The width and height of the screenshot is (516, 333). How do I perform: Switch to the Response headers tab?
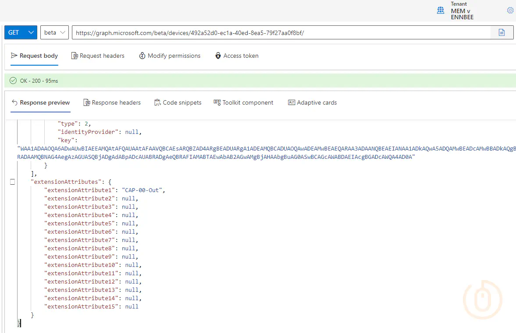(x=112, y=102)
